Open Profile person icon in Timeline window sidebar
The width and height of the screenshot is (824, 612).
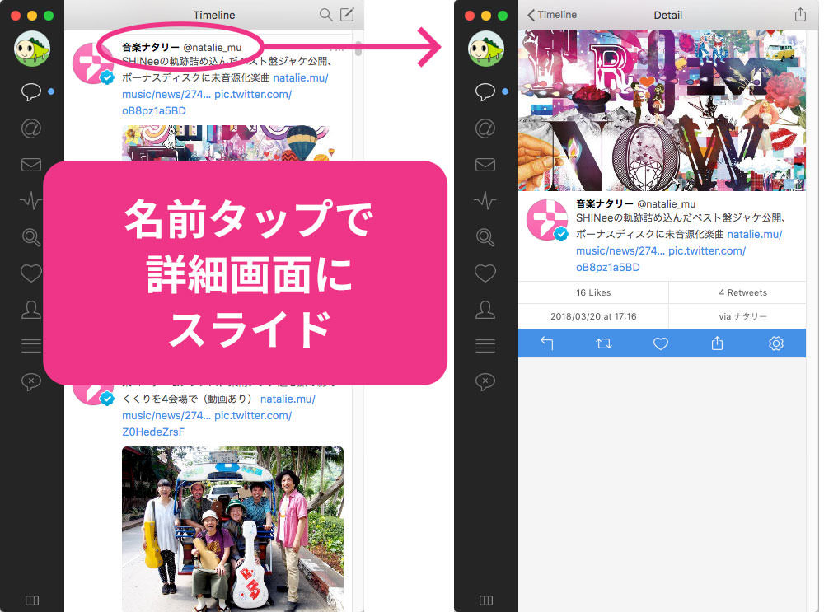pos(31,310)
